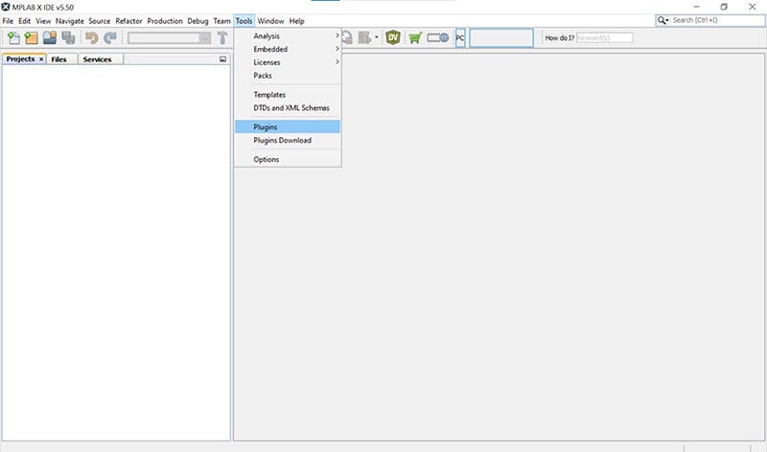Open the Navigate menu

pos(69,21)
